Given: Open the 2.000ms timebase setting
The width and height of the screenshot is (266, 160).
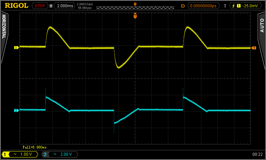Looking at the screenshot, I should [x=64, y=6].
